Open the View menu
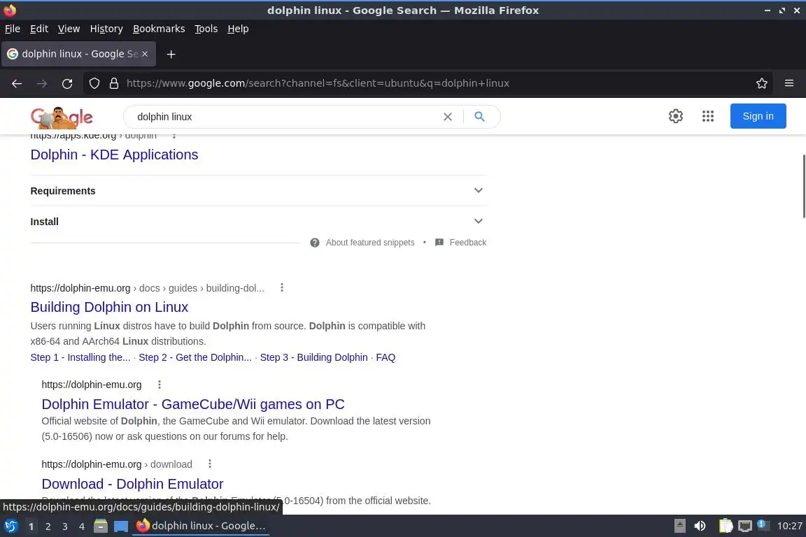806x537 pixels. [69, 29]
